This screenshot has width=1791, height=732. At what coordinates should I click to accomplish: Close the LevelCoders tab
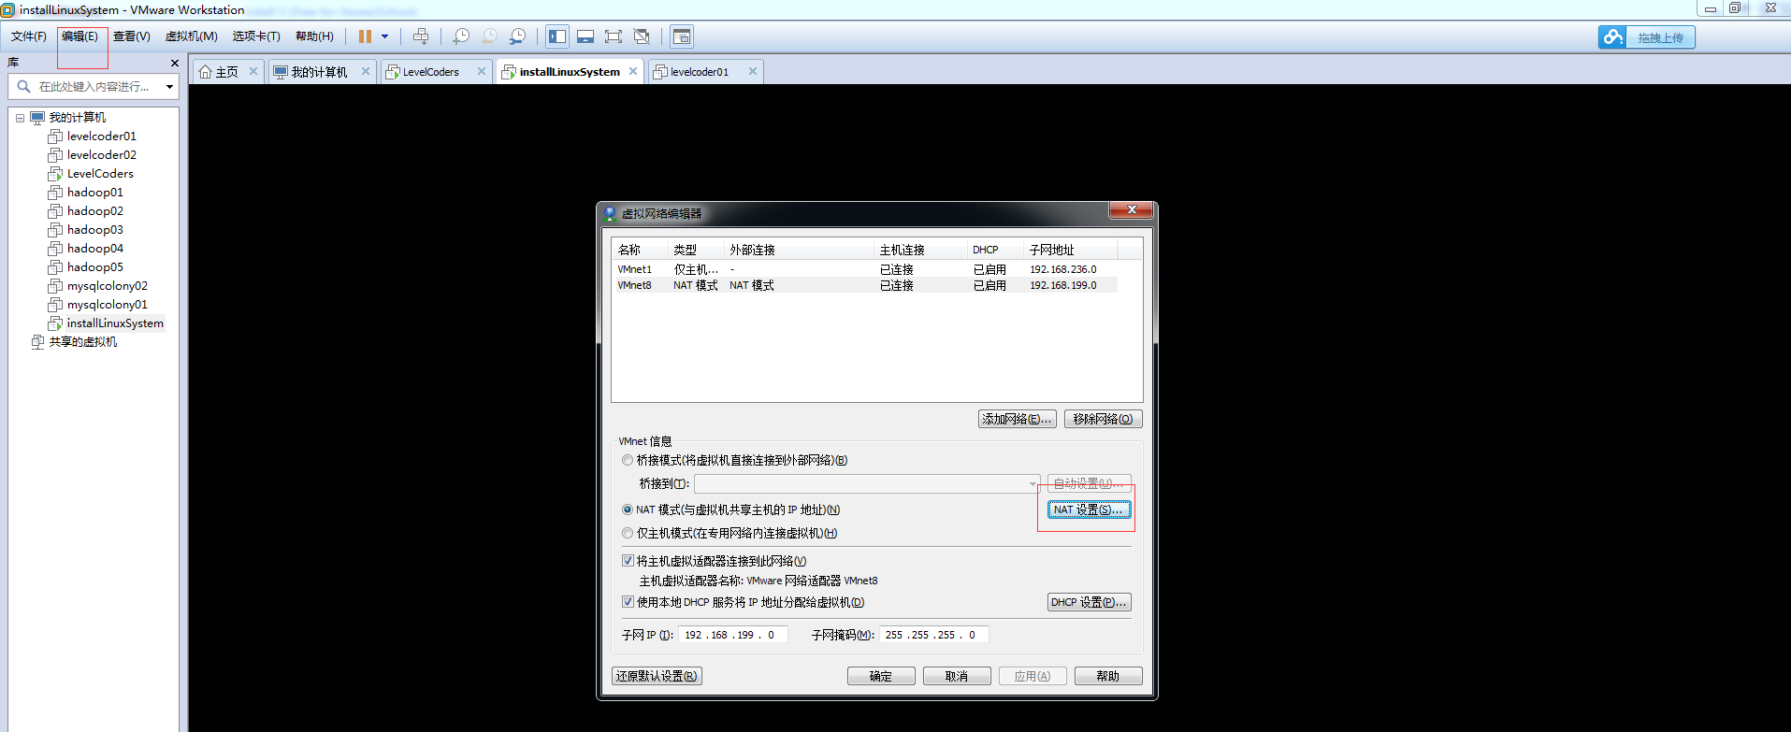pyautogui.click(x=482, y=71)
